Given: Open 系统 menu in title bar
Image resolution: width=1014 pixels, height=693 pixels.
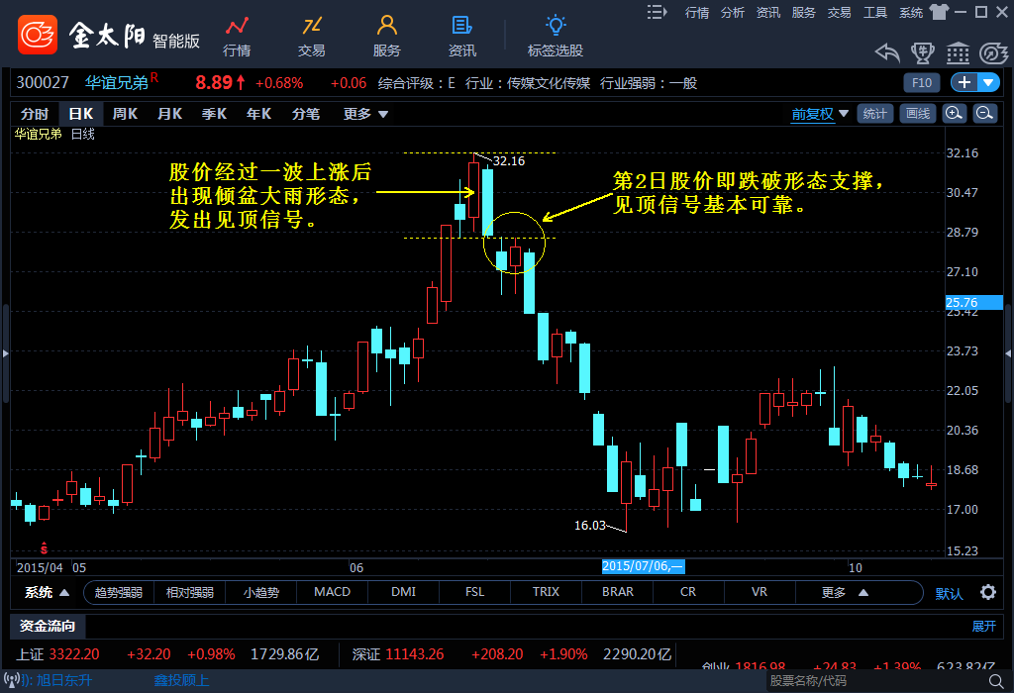Looking at the screenshot, I should [911, 12].
